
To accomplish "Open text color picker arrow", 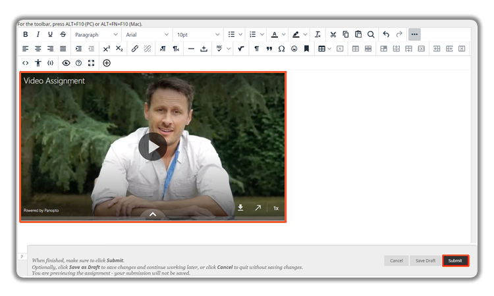I will point(283,34).
